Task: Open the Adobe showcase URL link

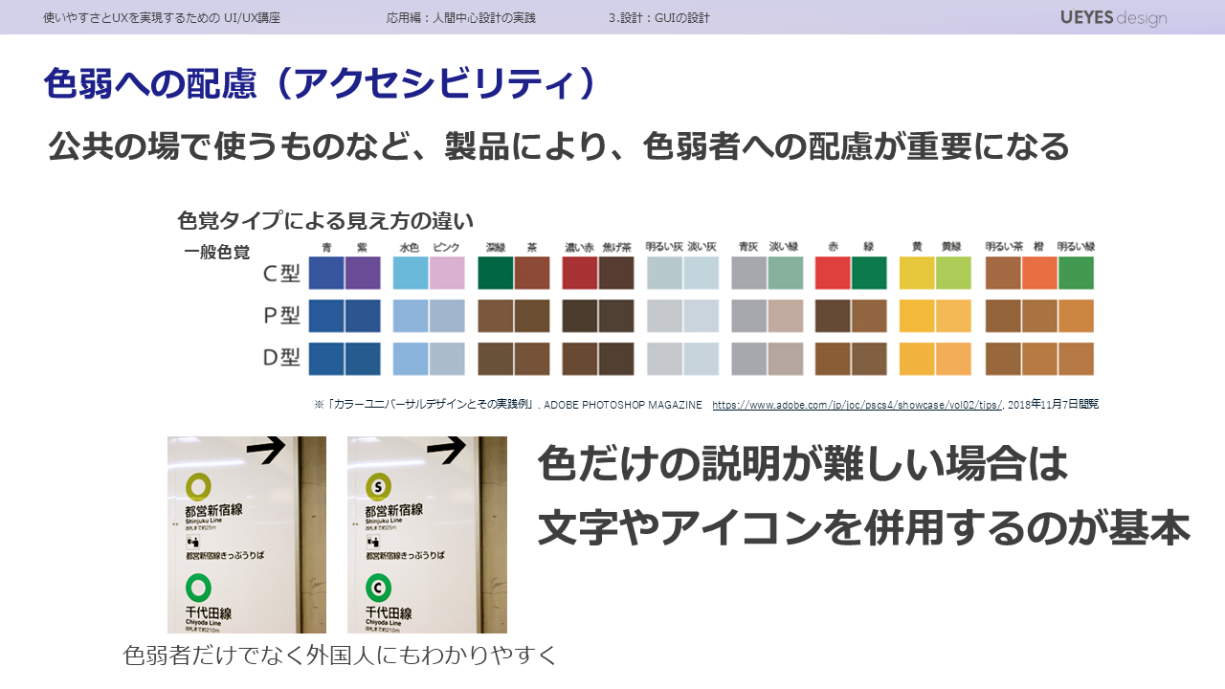Action: pyautogui.click(x=857, y=405)
